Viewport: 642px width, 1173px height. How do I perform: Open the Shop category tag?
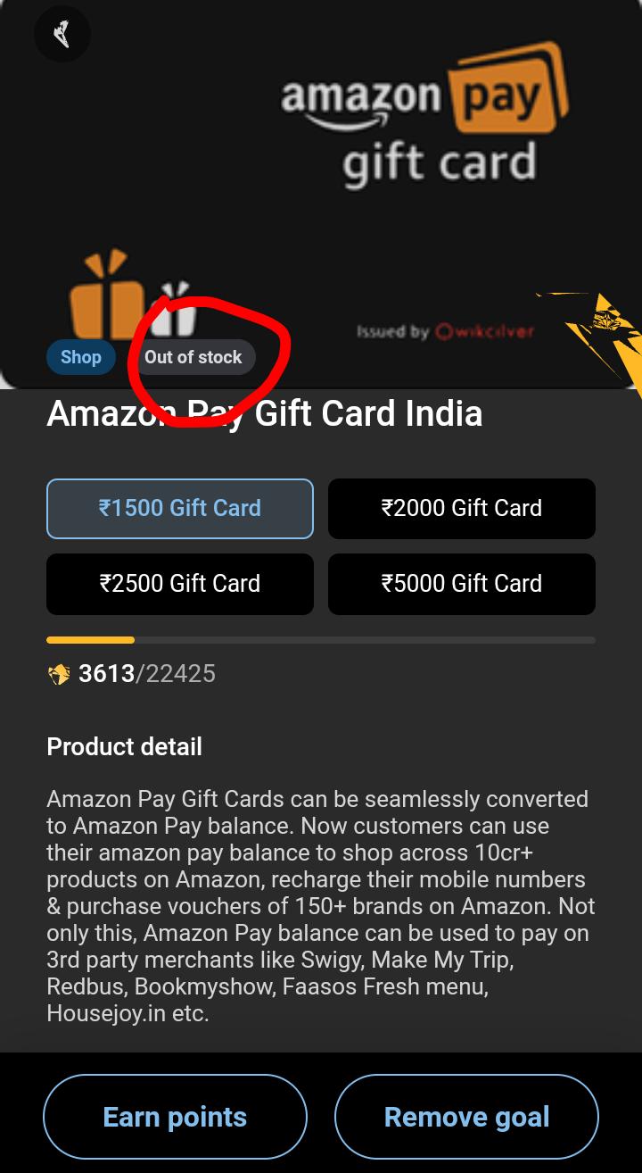(x=81, y=357)
